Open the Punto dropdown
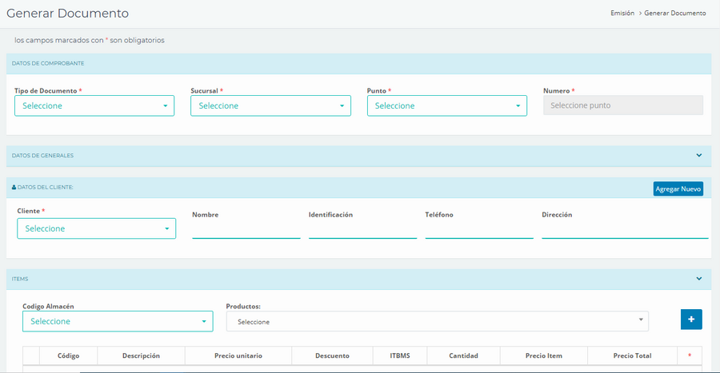The height and width of the screenshot is (373, 720). click(446, 106)
